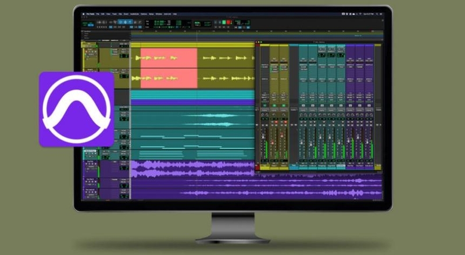Toggle the blue metronome click button
Viewport: 465px width, 255px height.
[x=240, y=27]
